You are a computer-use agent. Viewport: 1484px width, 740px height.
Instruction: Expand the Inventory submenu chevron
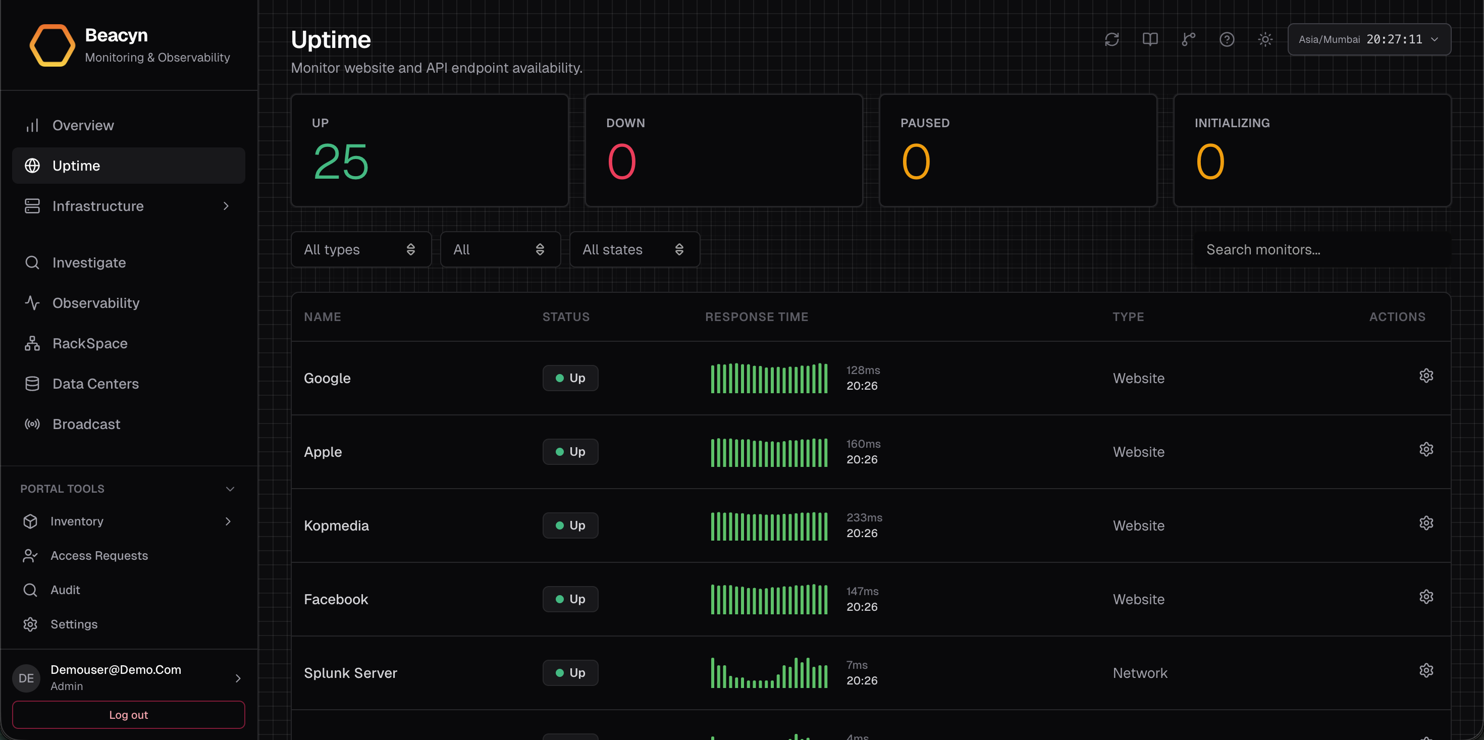coord(228,521)
